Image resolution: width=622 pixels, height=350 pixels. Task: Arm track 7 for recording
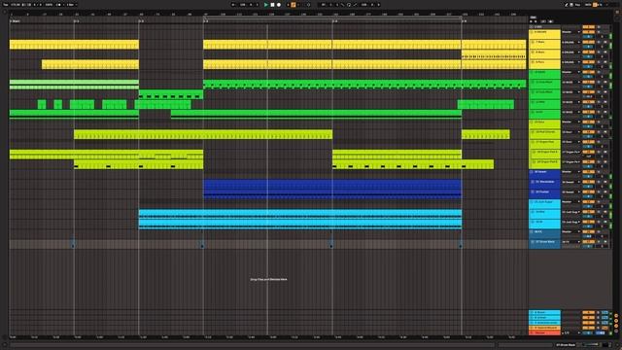pos(605,42)
